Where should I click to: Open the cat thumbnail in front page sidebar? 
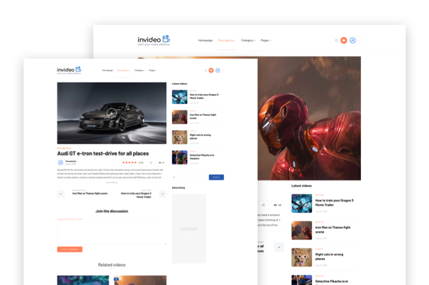[180, 137]
